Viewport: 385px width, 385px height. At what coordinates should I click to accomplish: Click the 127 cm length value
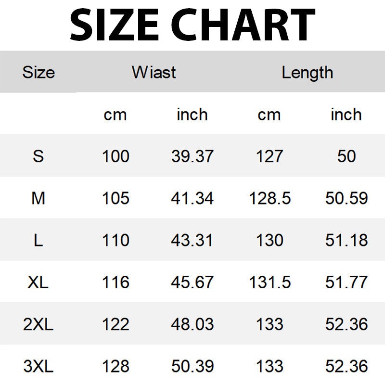[x=269, y=156]
